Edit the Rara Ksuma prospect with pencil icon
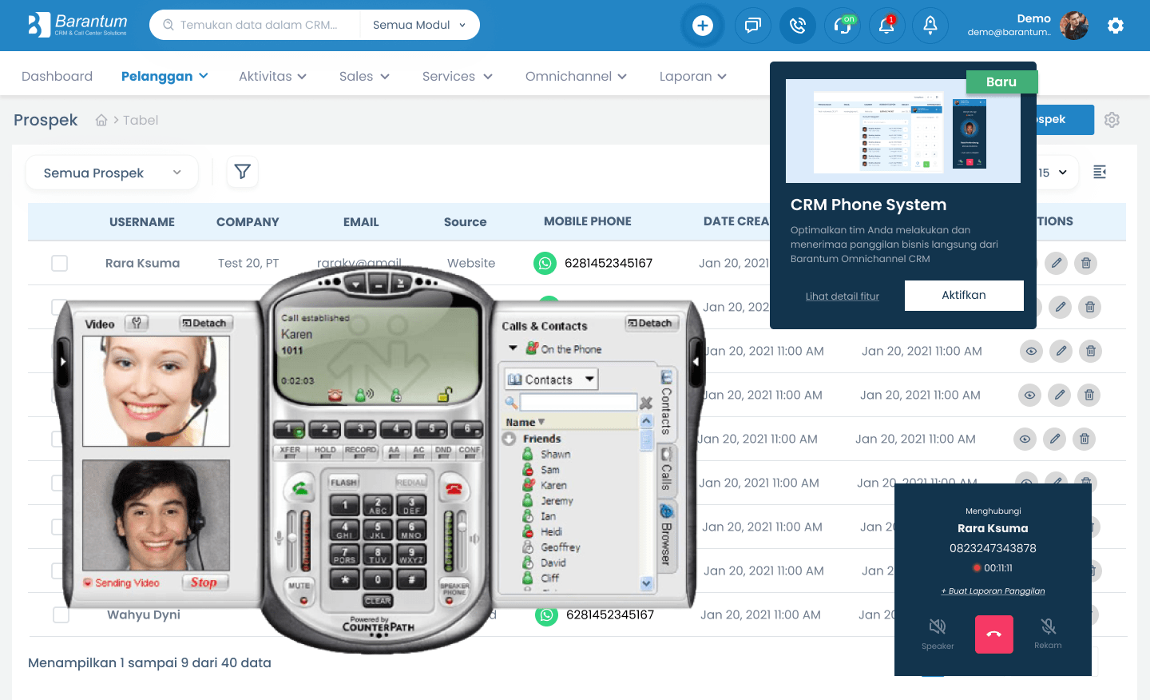The image size is (1150, 700). click(1056, 263)
